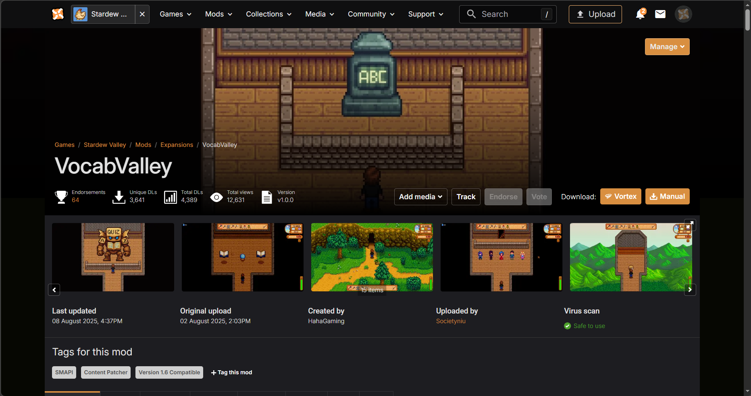751x396 pixels.
Task: Open the notifications bell
Action: (x=640, y=14)
